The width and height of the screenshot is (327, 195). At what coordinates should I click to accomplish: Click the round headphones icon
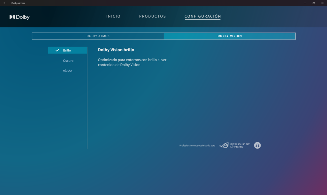257,145
